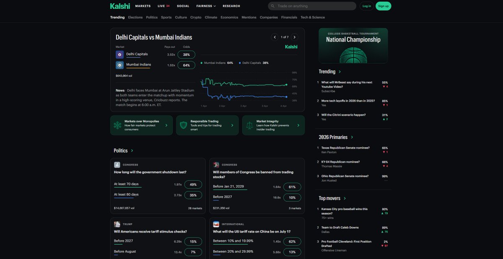Viewport: 503px width, 259px height.
Task: Expand the 2026 Primaries chevron
Action: tap(352, 137)
